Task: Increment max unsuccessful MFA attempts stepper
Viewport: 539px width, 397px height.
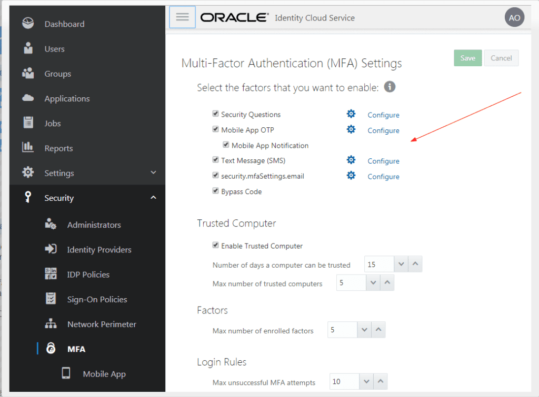Action: pos(382,381)
